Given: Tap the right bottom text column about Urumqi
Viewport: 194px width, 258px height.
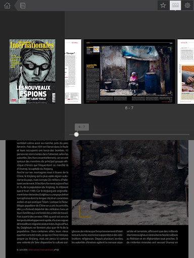Looking at the screenshot, I should (x=152, y=237).
